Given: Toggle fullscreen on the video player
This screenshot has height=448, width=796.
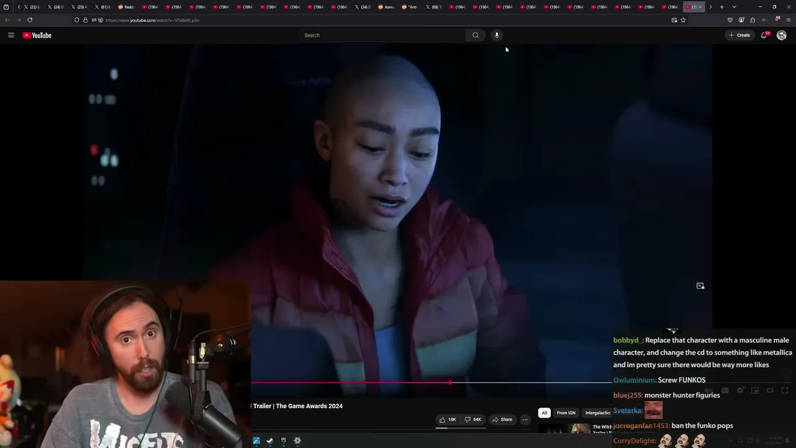Looking at the screenshot, I should click(785, 391).
